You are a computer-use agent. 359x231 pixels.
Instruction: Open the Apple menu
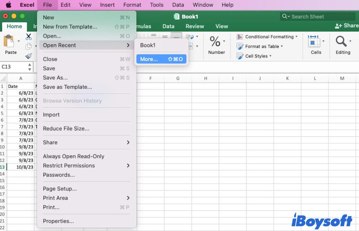[8, 5]
